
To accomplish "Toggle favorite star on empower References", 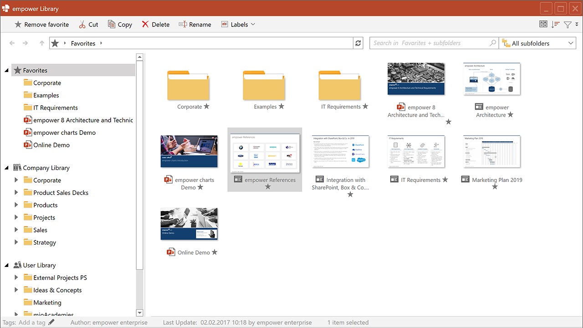I will coord(268,187).
